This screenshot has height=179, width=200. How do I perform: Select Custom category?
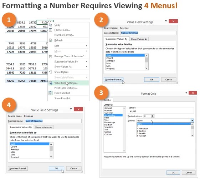tap(113, 134)
